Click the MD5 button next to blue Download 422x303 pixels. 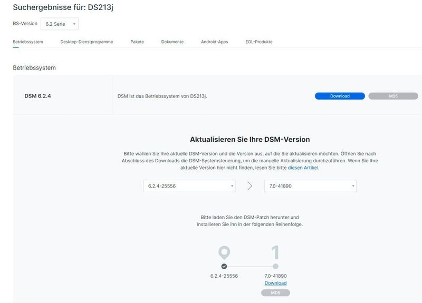pyautogui.click(x=393, y=96)
